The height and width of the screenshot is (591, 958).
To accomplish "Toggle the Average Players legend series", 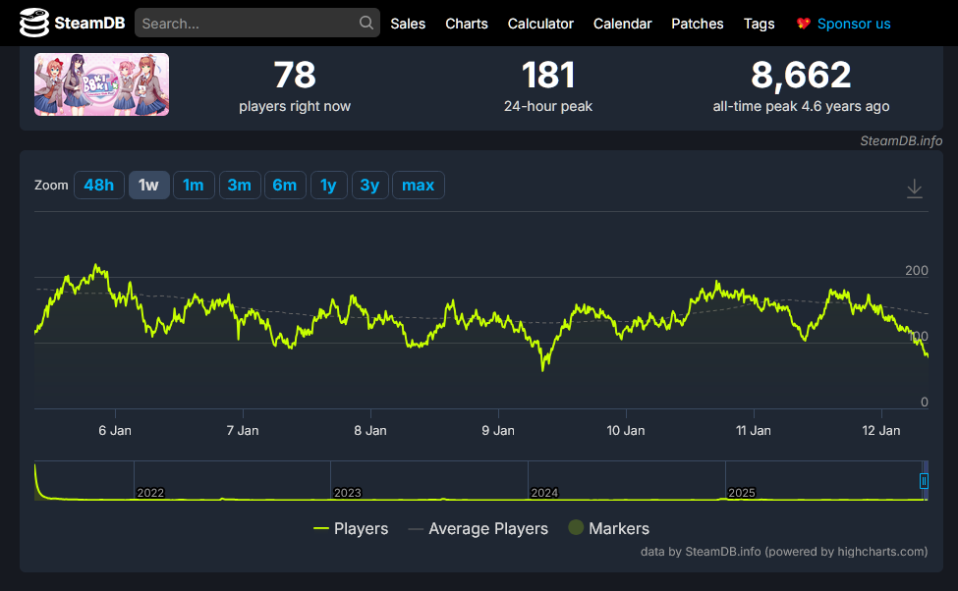I will [478, 529].
